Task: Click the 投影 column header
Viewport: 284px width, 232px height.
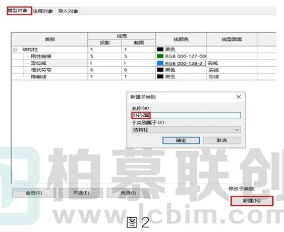Action: pos(105,42)
